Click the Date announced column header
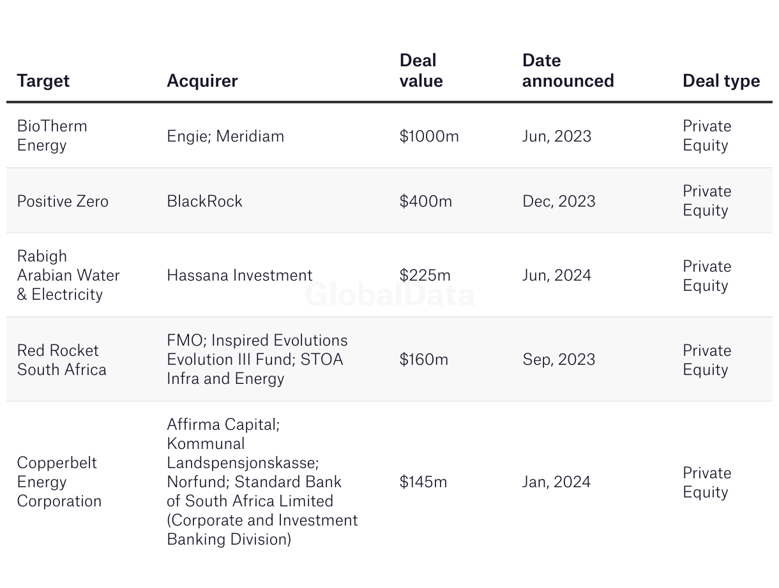The image size is (779, 588). coord(568,71)
